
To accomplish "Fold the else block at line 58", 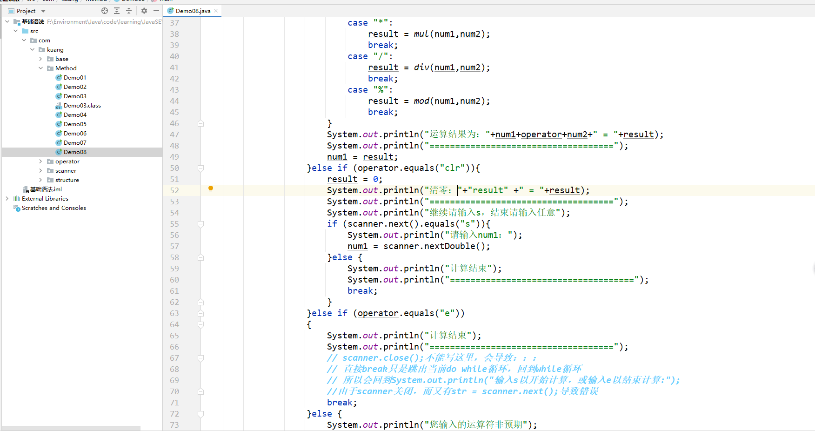I will [201, 257].
